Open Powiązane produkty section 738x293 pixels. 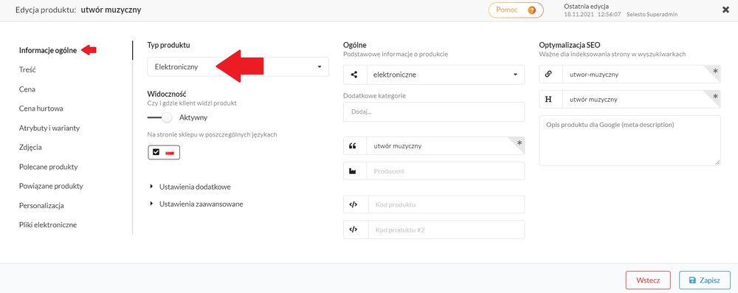pyautogui.click(x=51, y=186)
